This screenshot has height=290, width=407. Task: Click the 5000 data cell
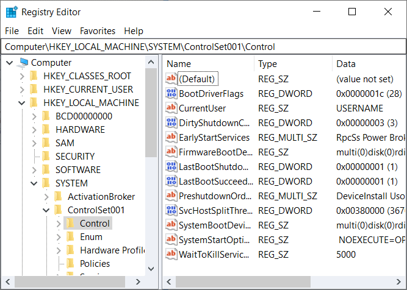pos(346,255)
